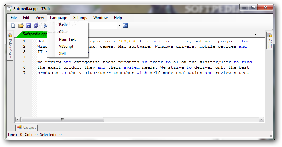Click the 'Col: 0' status bar entry

31,135
